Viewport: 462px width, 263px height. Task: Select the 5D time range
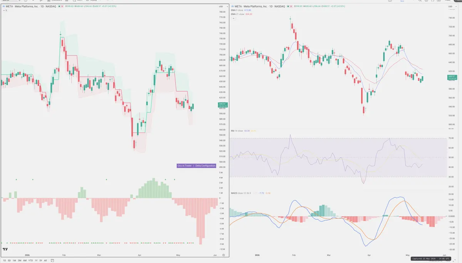(x=9, y=260)
